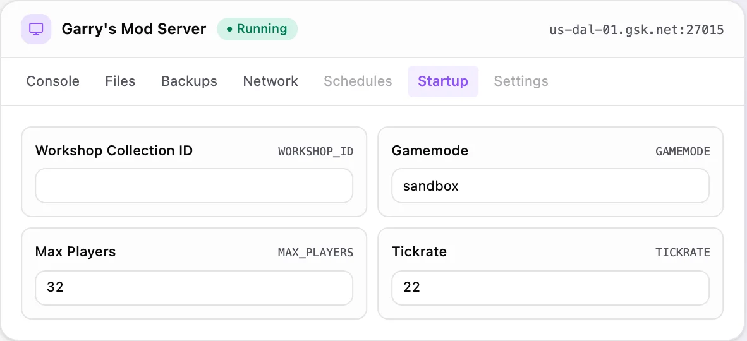The image size is (747, 341).
Task: Go to the Backups tab
Action: [189, 81]
